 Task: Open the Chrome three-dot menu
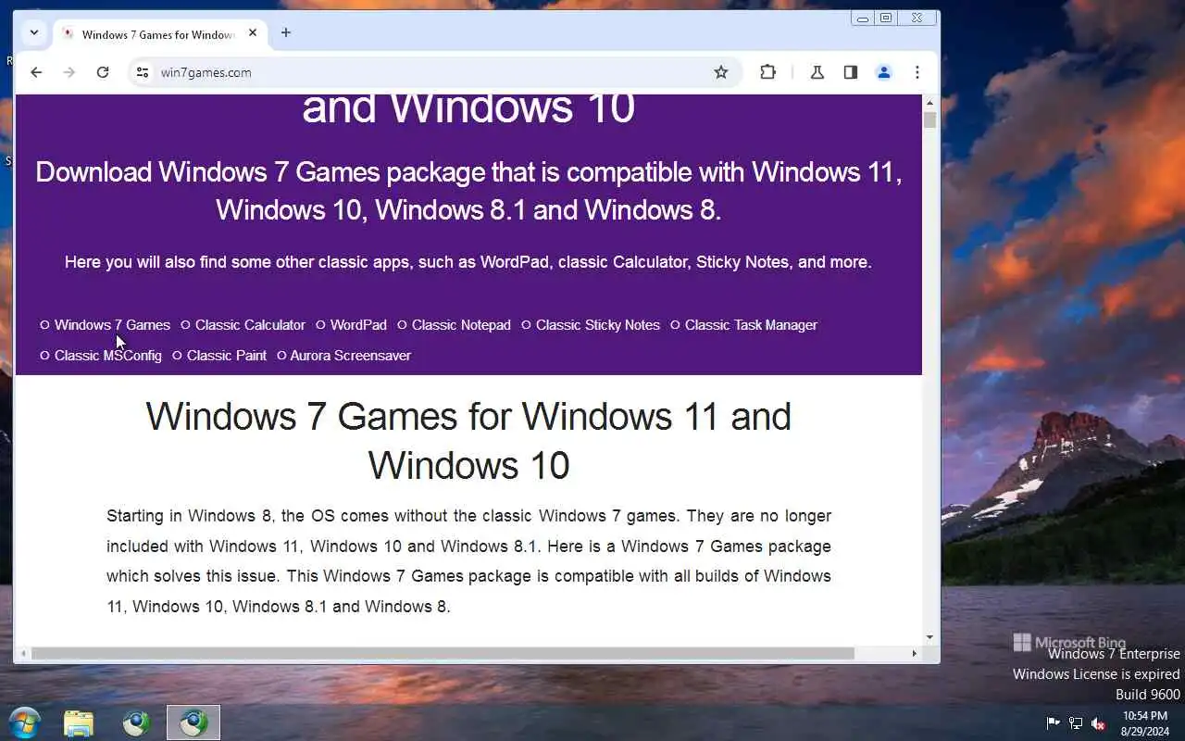[x=917, y=72]
